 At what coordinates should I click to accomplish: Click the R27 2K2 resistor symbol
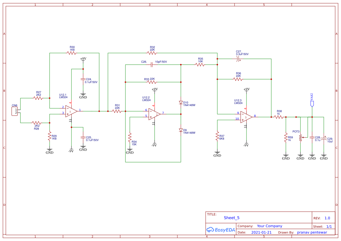38,98
